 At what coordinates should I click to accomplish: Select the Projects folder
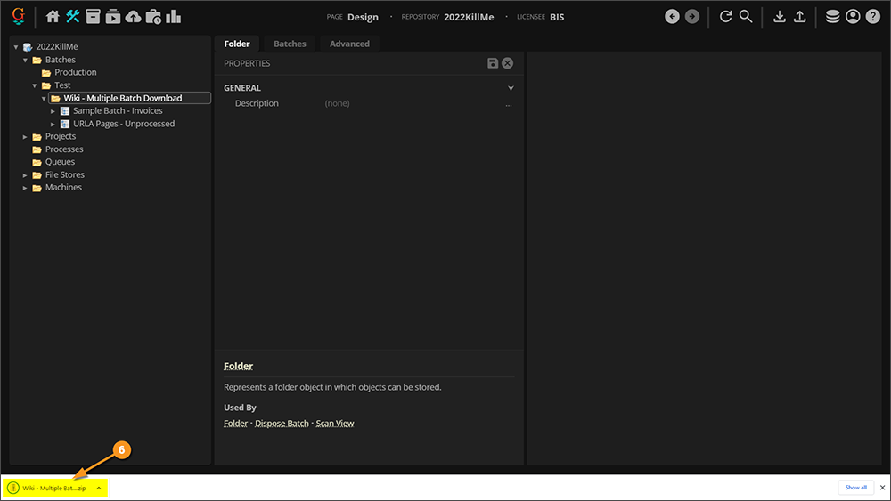click(x=61, y=136)
